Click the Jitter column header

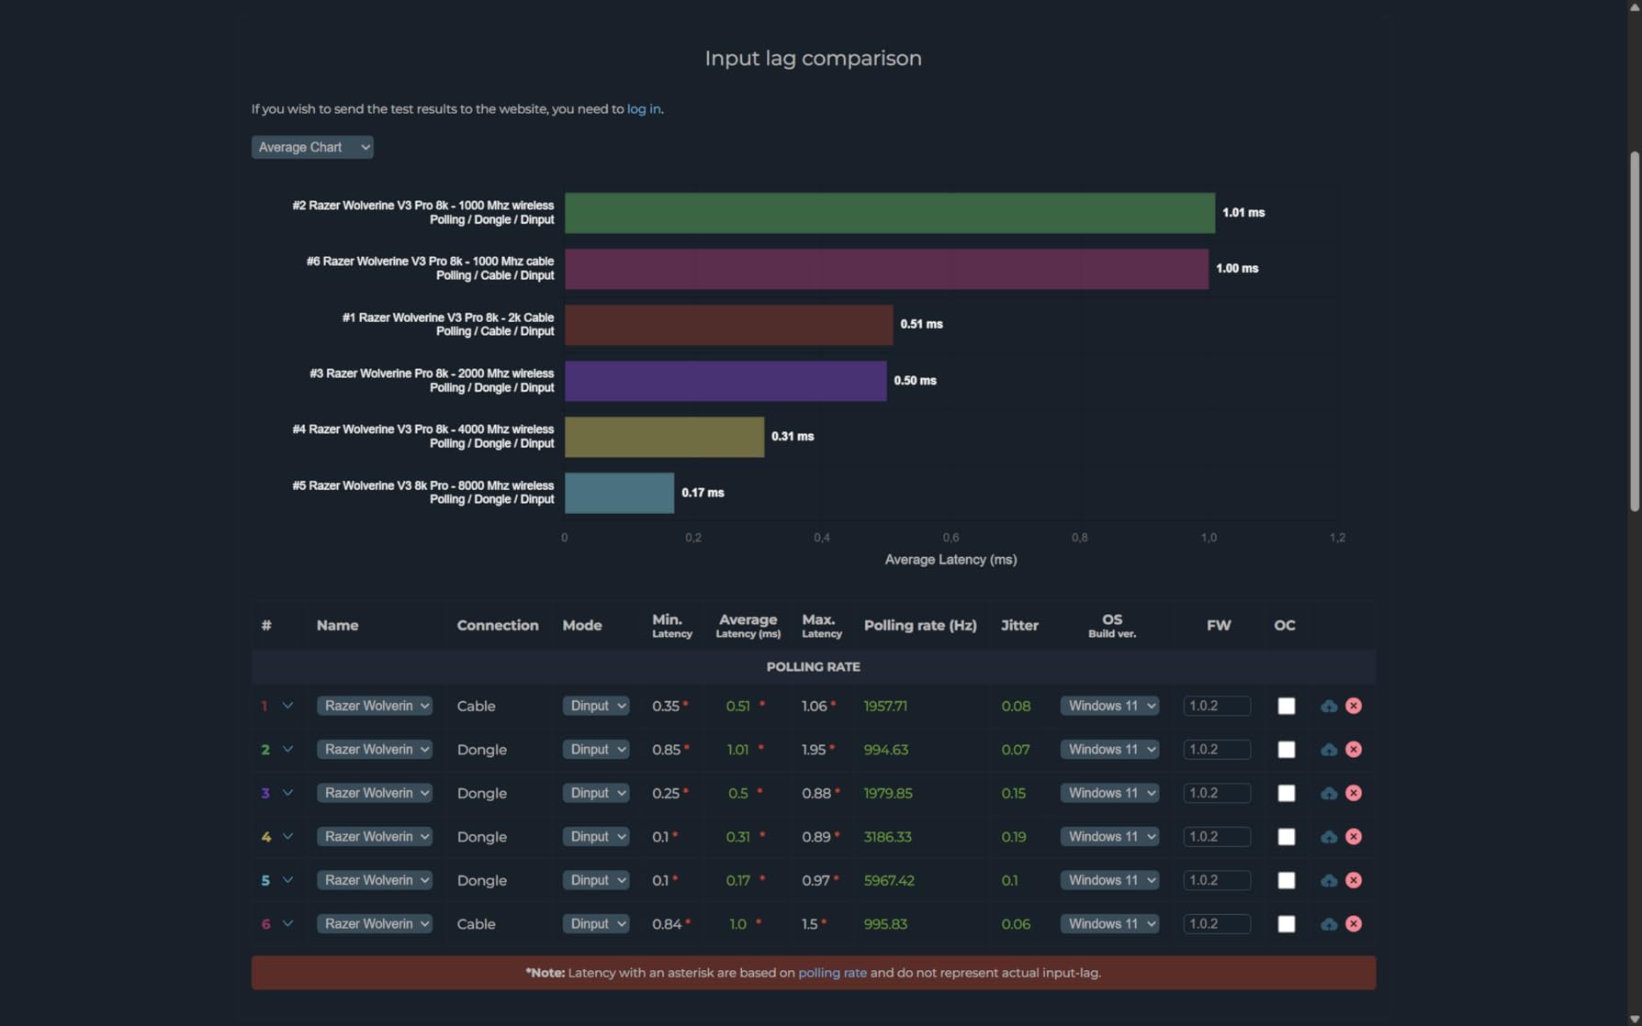pos(1019,626)
